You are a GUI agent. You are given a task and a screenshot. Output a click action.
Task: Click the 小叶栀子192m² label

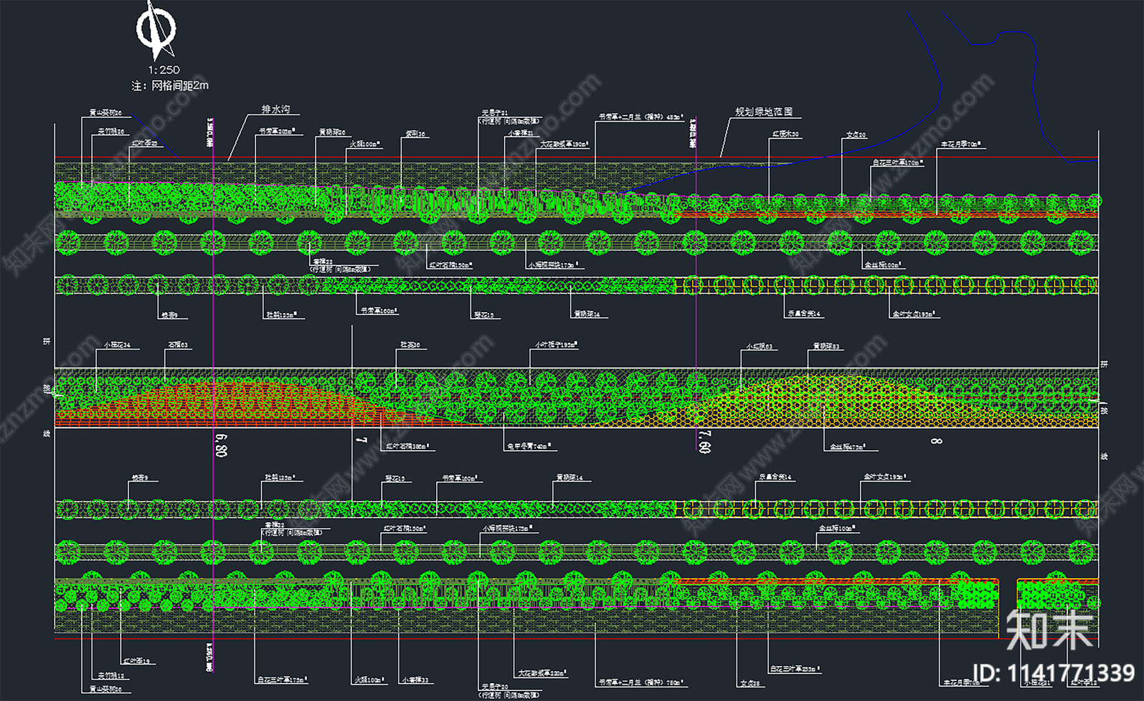(556, 345)
